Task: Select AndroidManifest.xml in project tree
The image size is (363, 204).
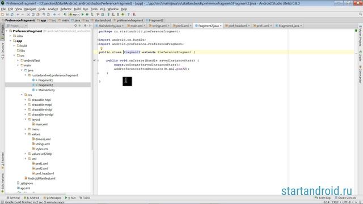Action: (x=41, y=178)
